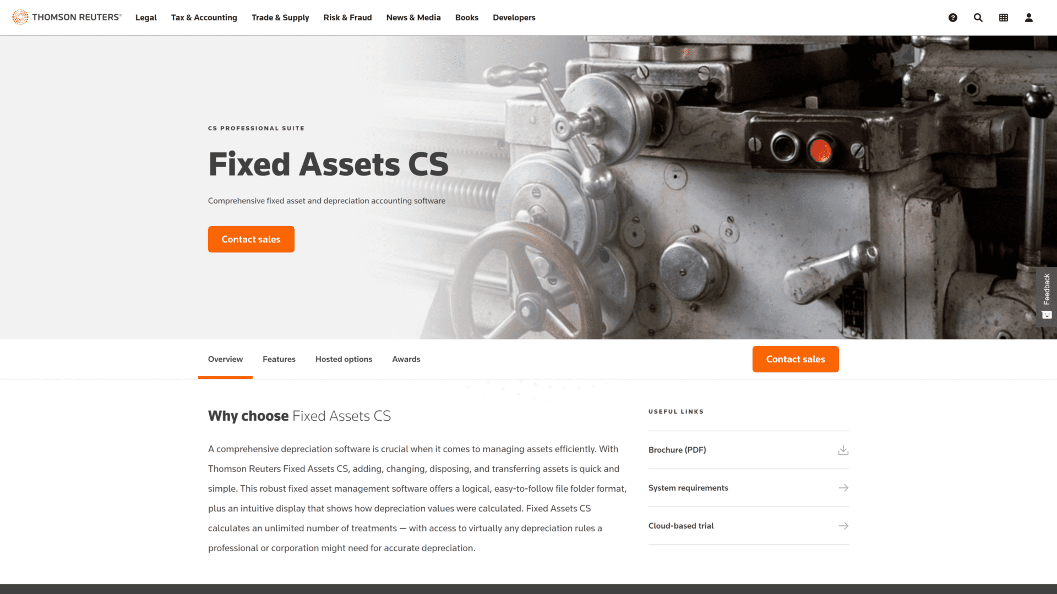Screen dimensions: 1057x594
Task: Open Cloud-based trial link
Action: tap(748, 526)
